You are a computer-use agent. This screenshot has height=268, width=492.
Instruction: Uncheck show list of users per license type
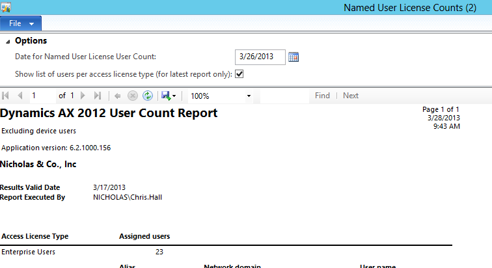click(239, 74)
